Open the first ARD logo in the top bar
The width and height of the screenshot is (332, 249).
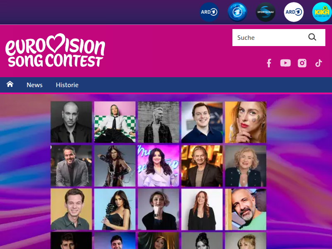click(209, 12)
